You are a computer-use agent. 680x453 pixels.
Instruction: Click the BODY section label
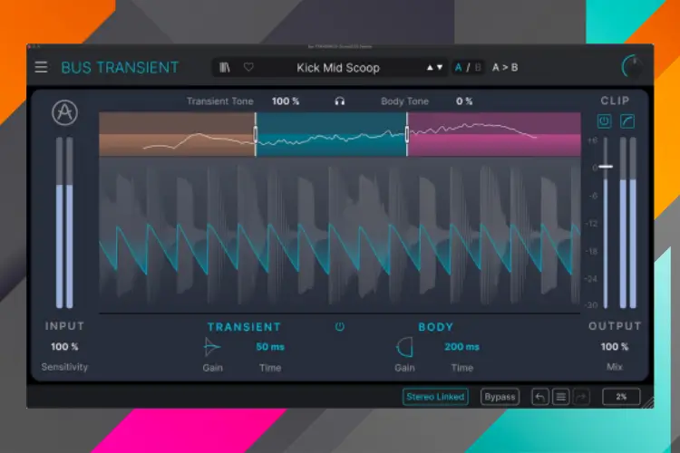pos(436,327)
